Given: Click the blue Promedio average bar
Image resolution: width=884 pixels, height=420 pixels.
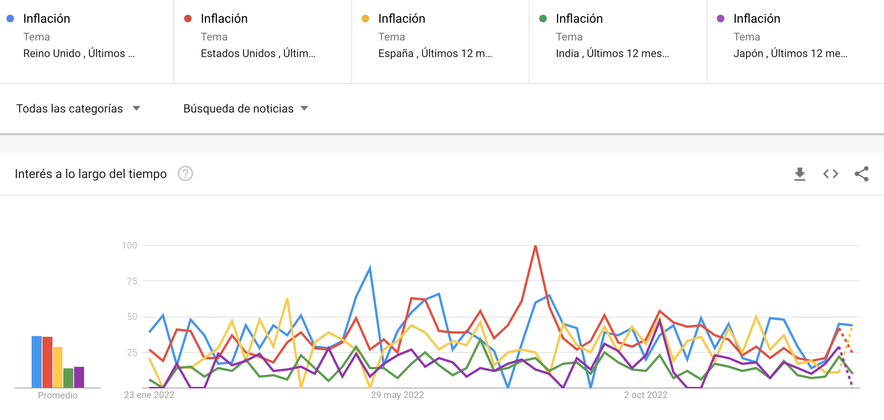Looking at the screenshot, I should (x=37, y=362).
